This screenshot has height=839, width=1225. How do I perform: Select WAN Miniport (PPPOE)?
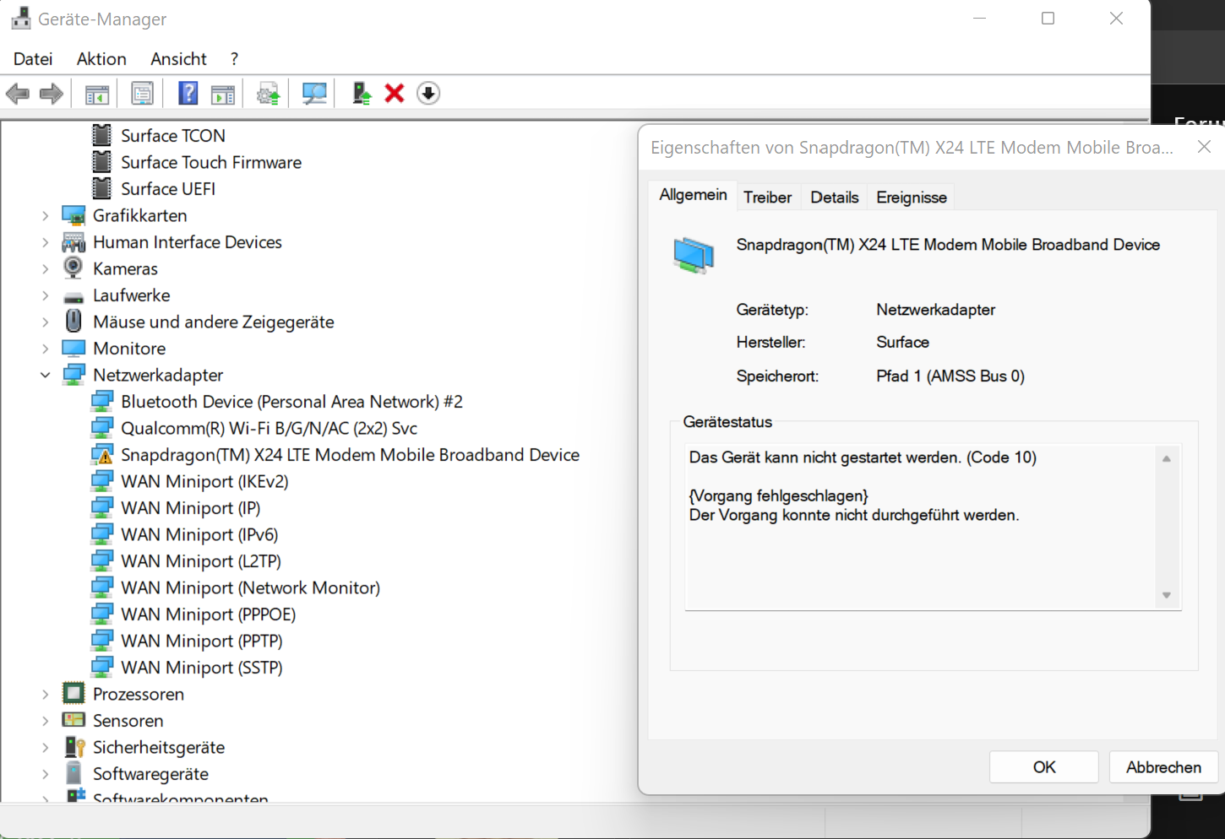click(208, 614)
